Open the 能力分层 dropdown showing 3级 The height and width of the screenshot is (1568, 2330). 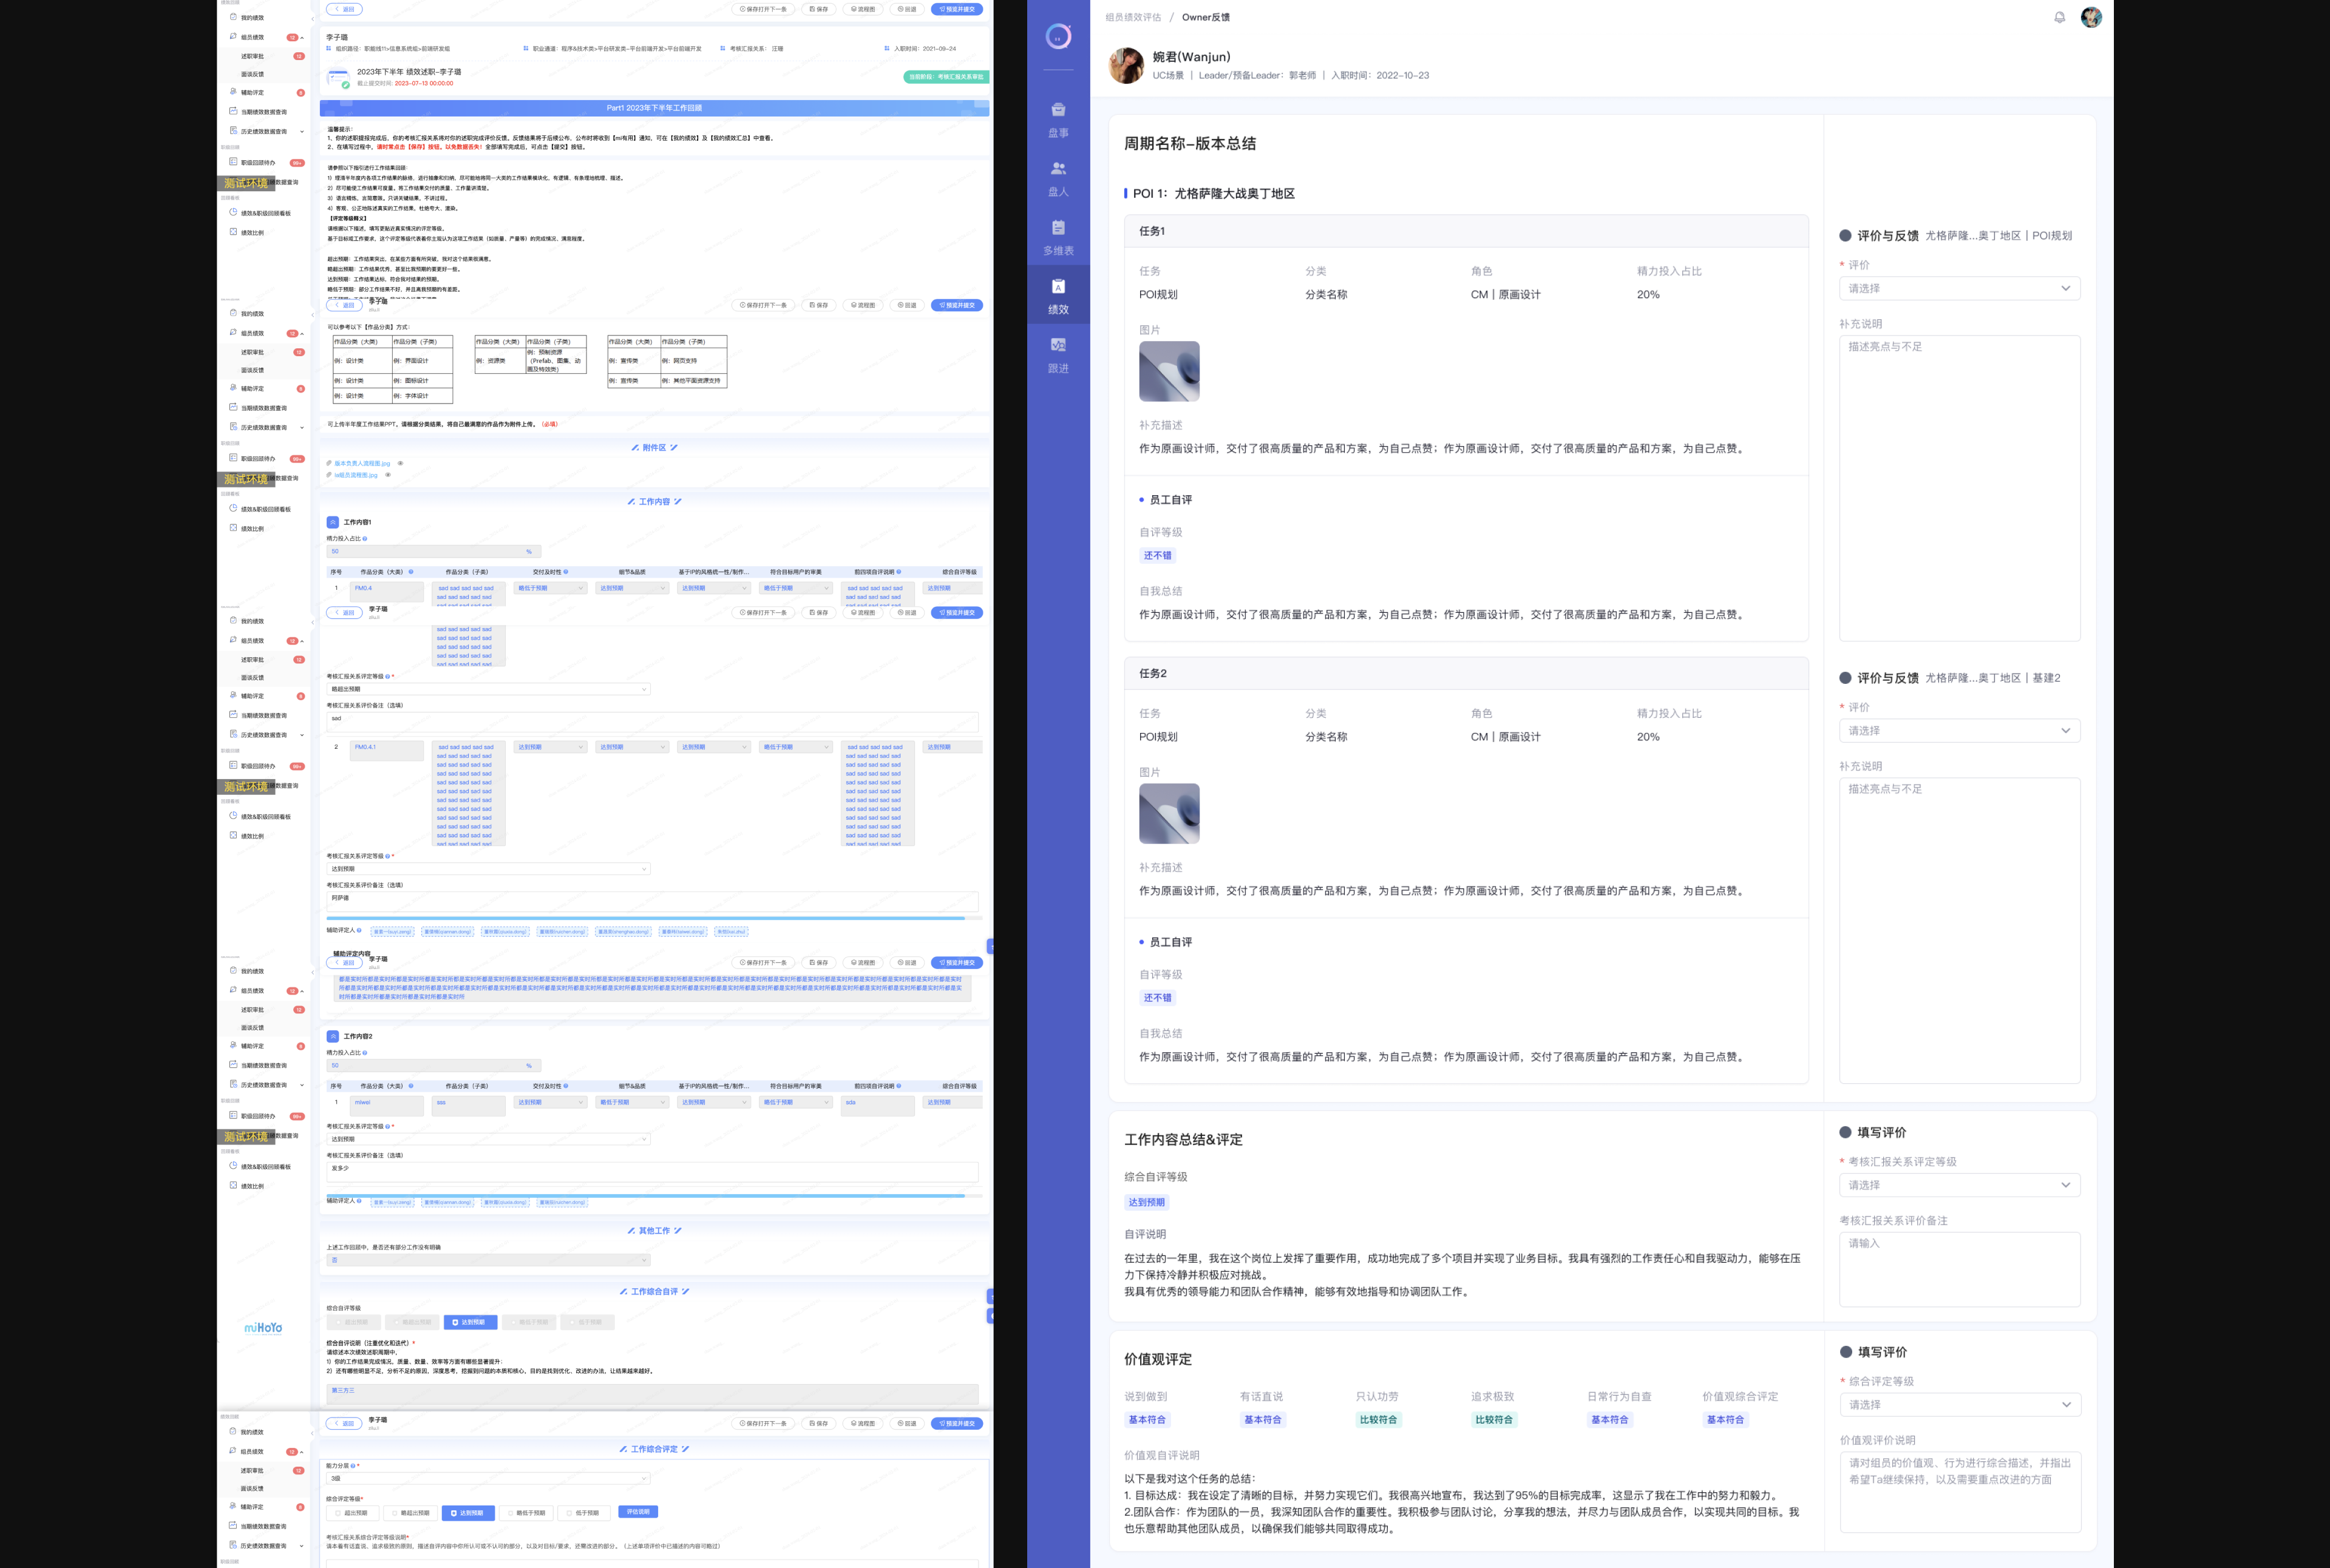click(488, 1478)
